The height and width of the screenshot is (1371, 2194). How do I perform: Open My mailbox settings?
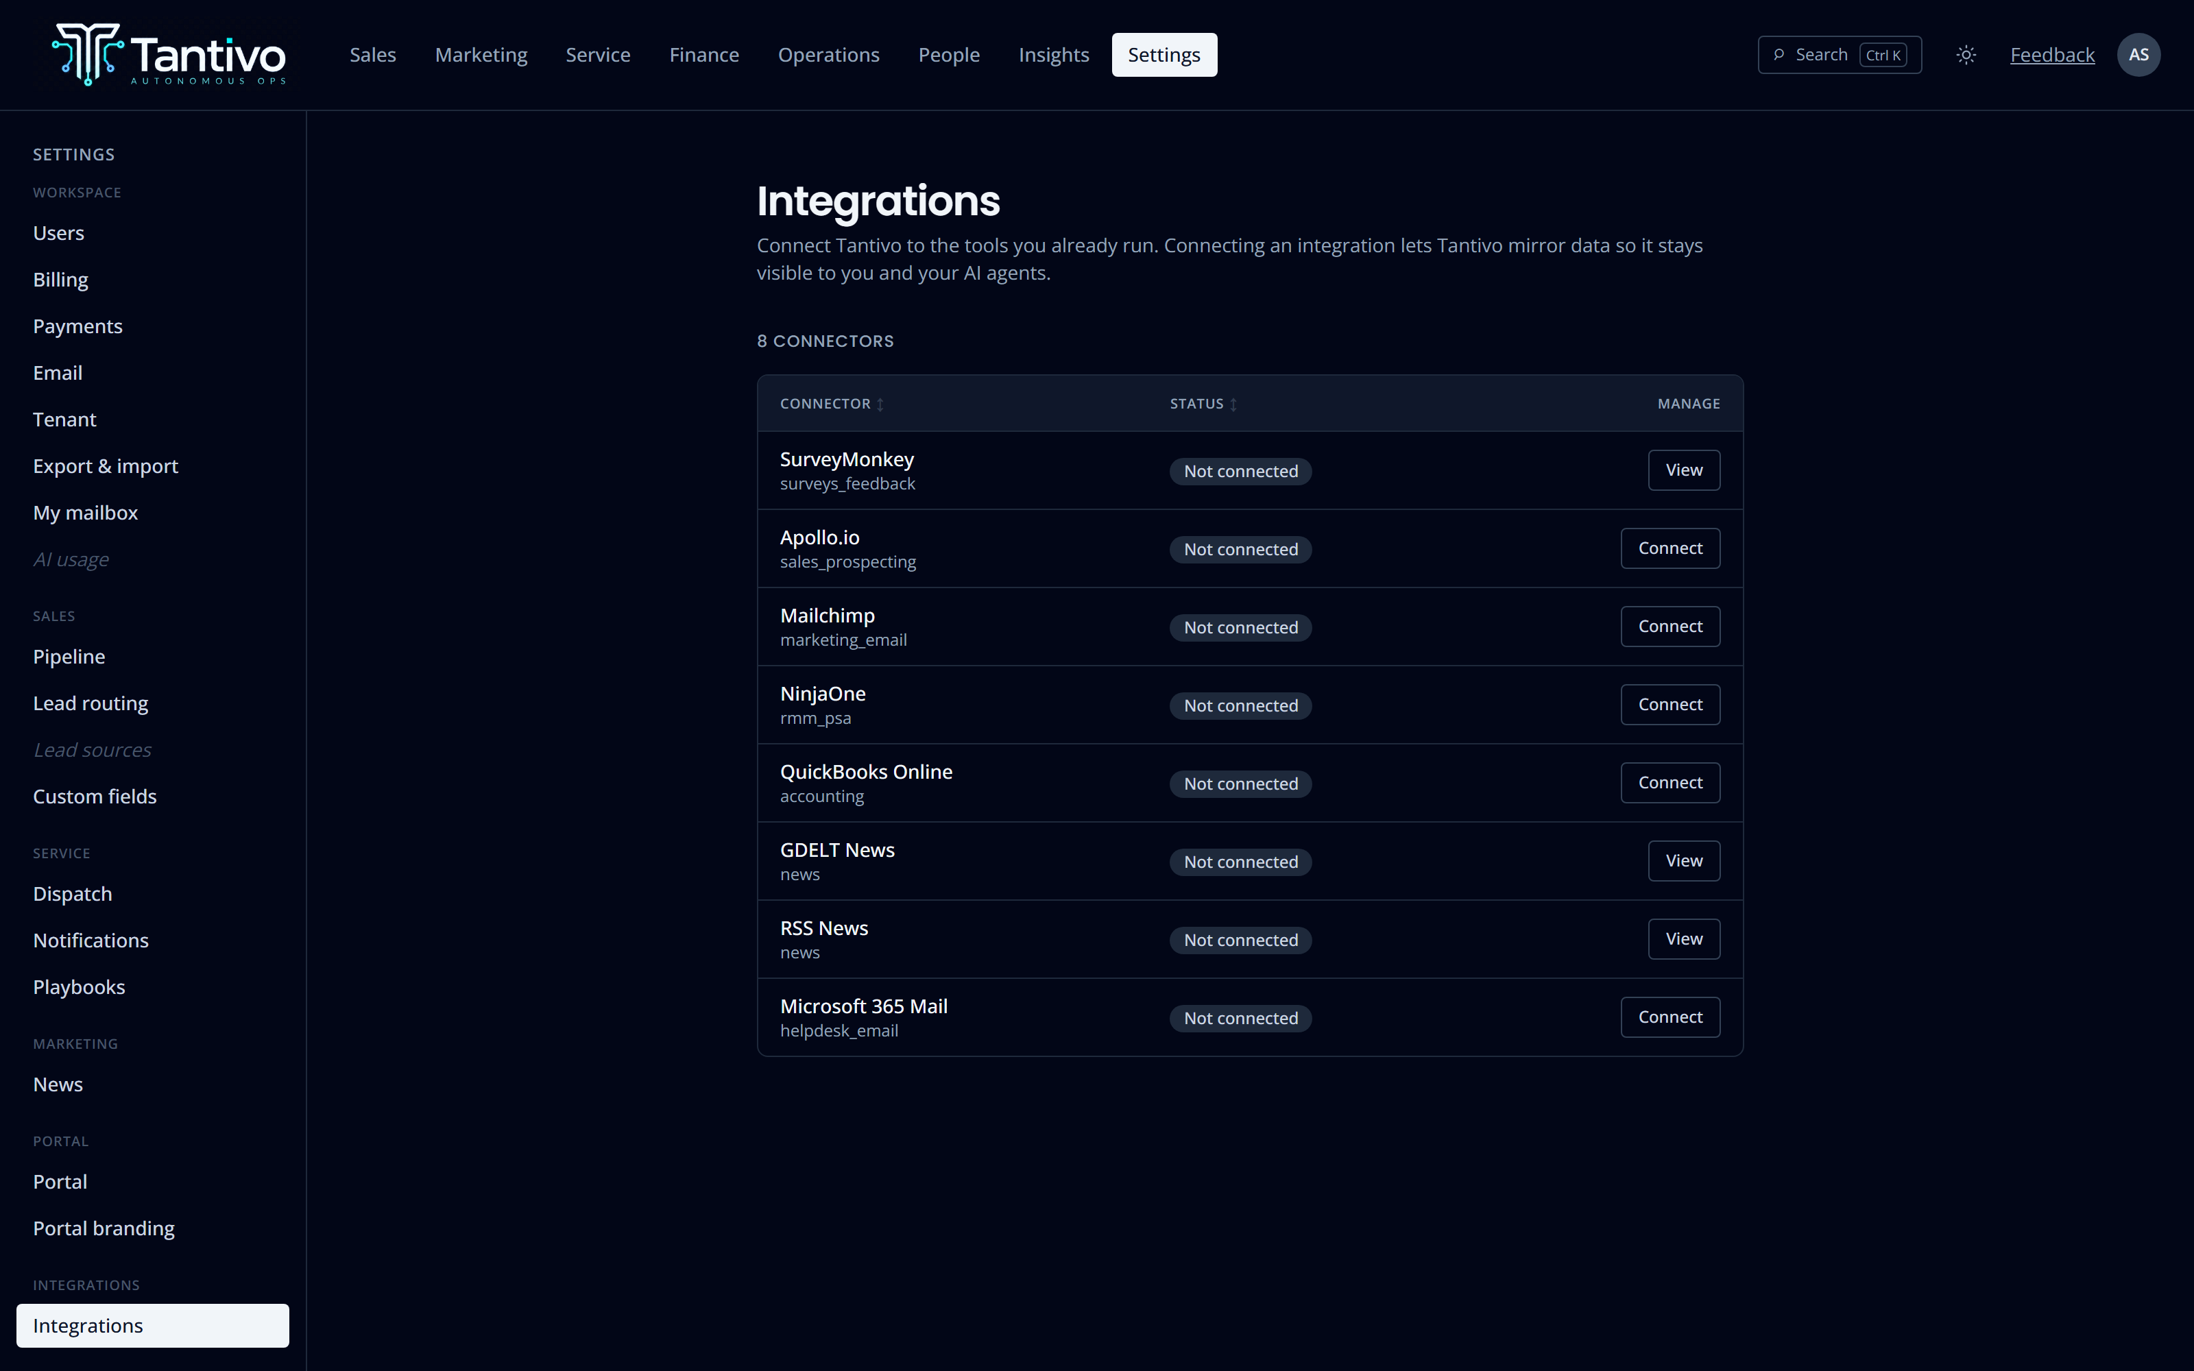click(152, 512)
